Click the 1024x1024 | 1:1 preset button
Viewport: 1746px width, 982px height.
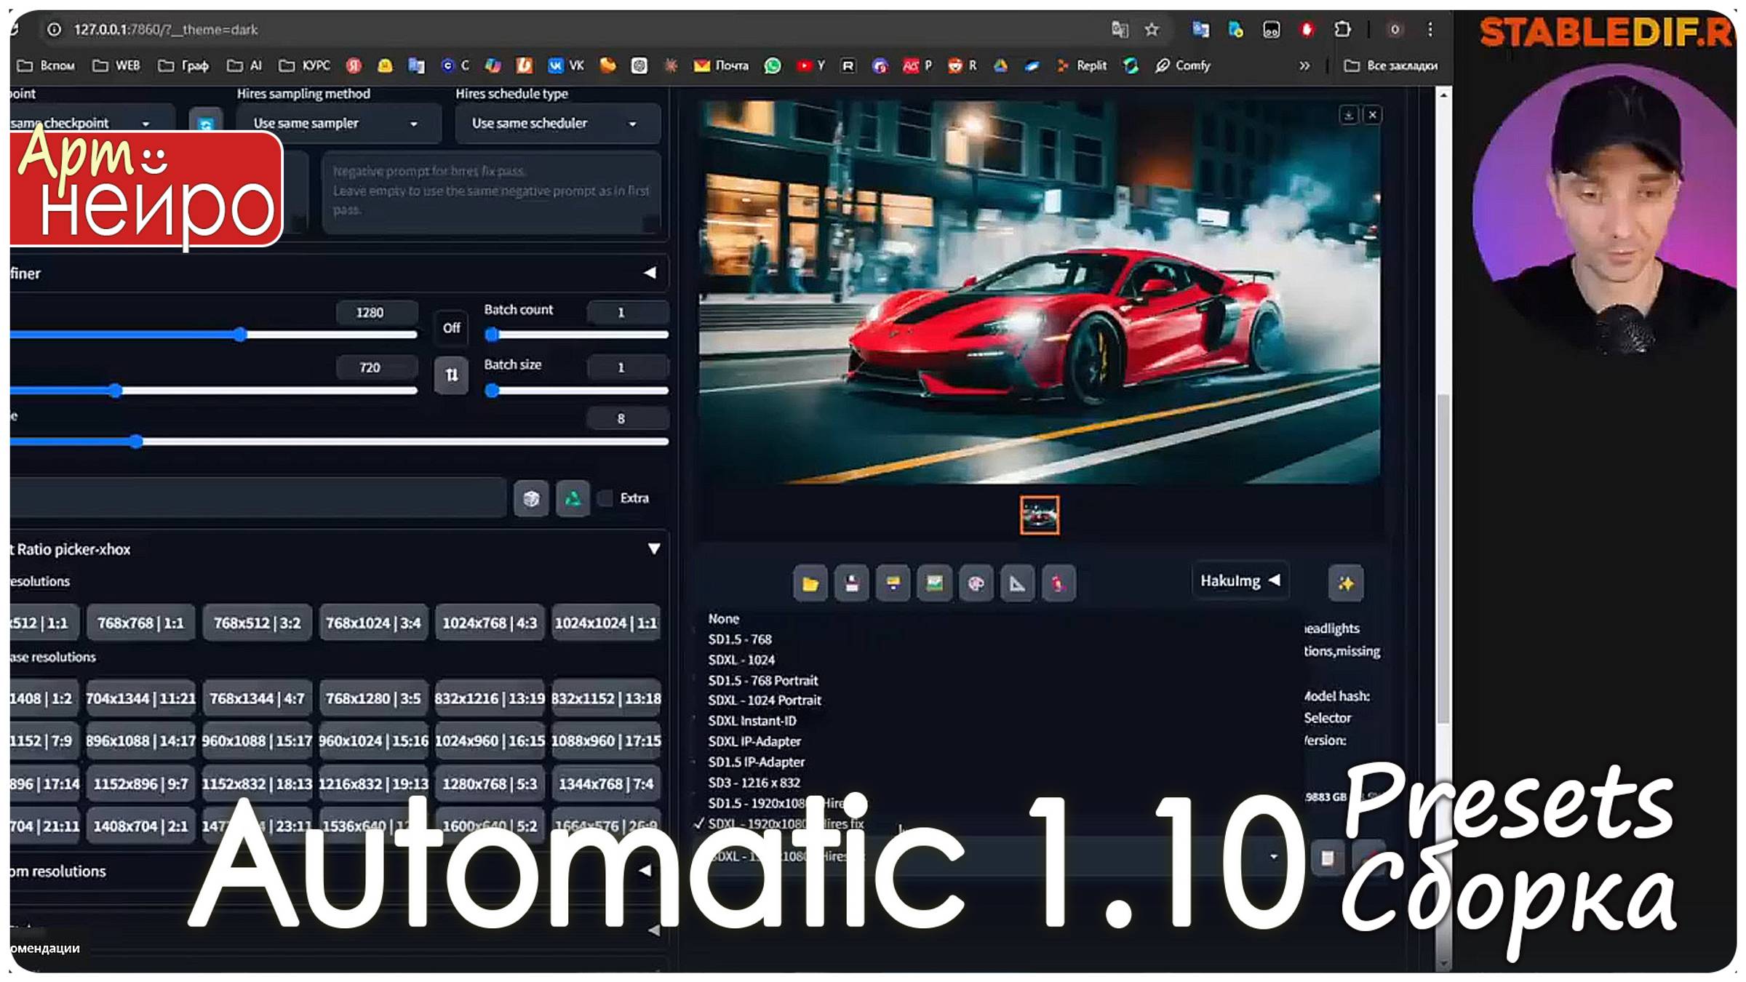click(608, 622)
